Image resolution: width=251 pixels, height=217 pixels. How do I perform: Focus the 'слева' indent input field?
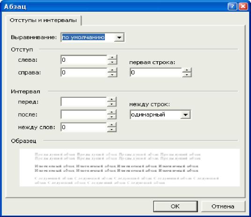[x=84, y=60]
